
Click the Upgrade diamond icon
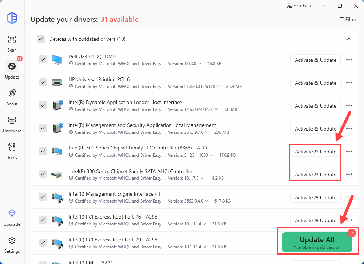[12, 213]
